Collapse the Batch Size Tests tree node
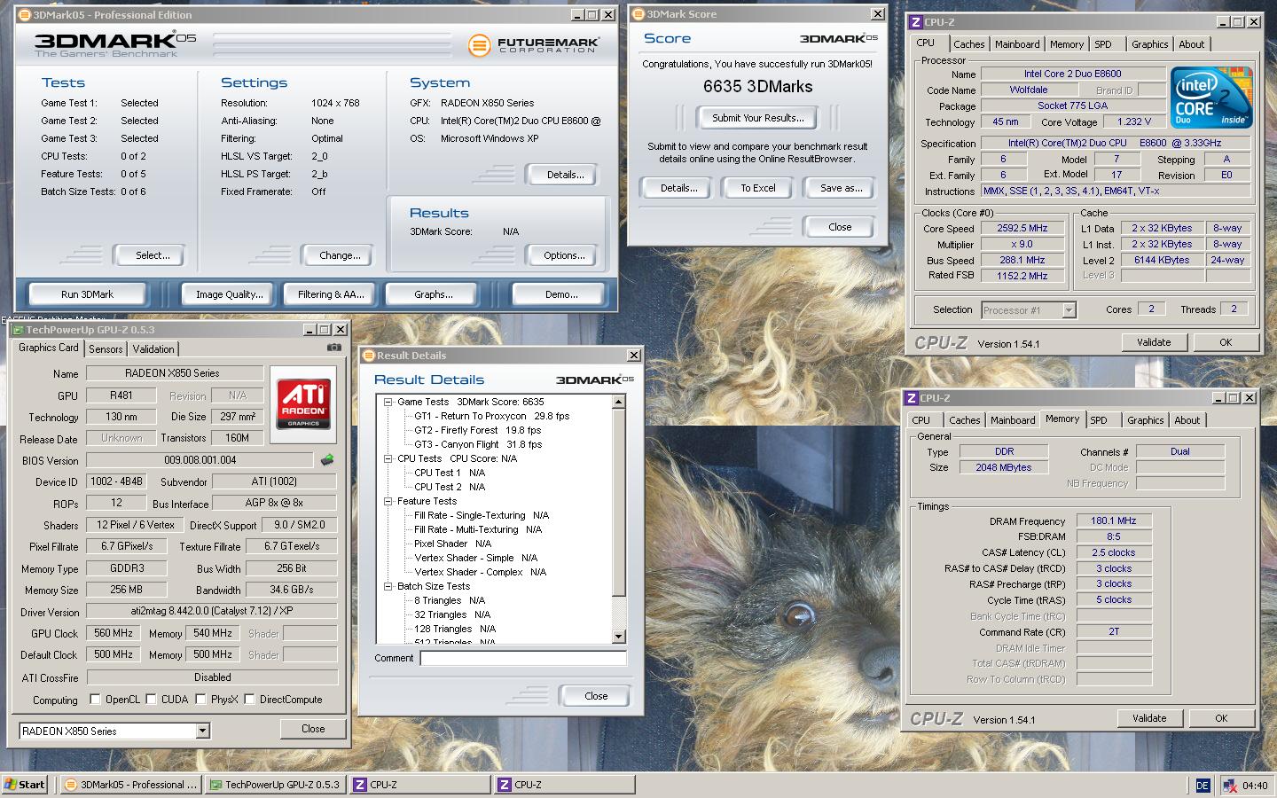This screenshot has width=1277, height=798. click(x=388, y=586)
